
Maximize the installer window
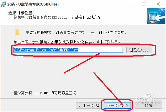coord(144,4)
